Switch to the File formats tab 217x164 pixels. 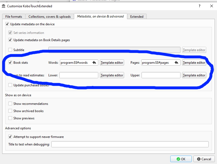[14, 17]
